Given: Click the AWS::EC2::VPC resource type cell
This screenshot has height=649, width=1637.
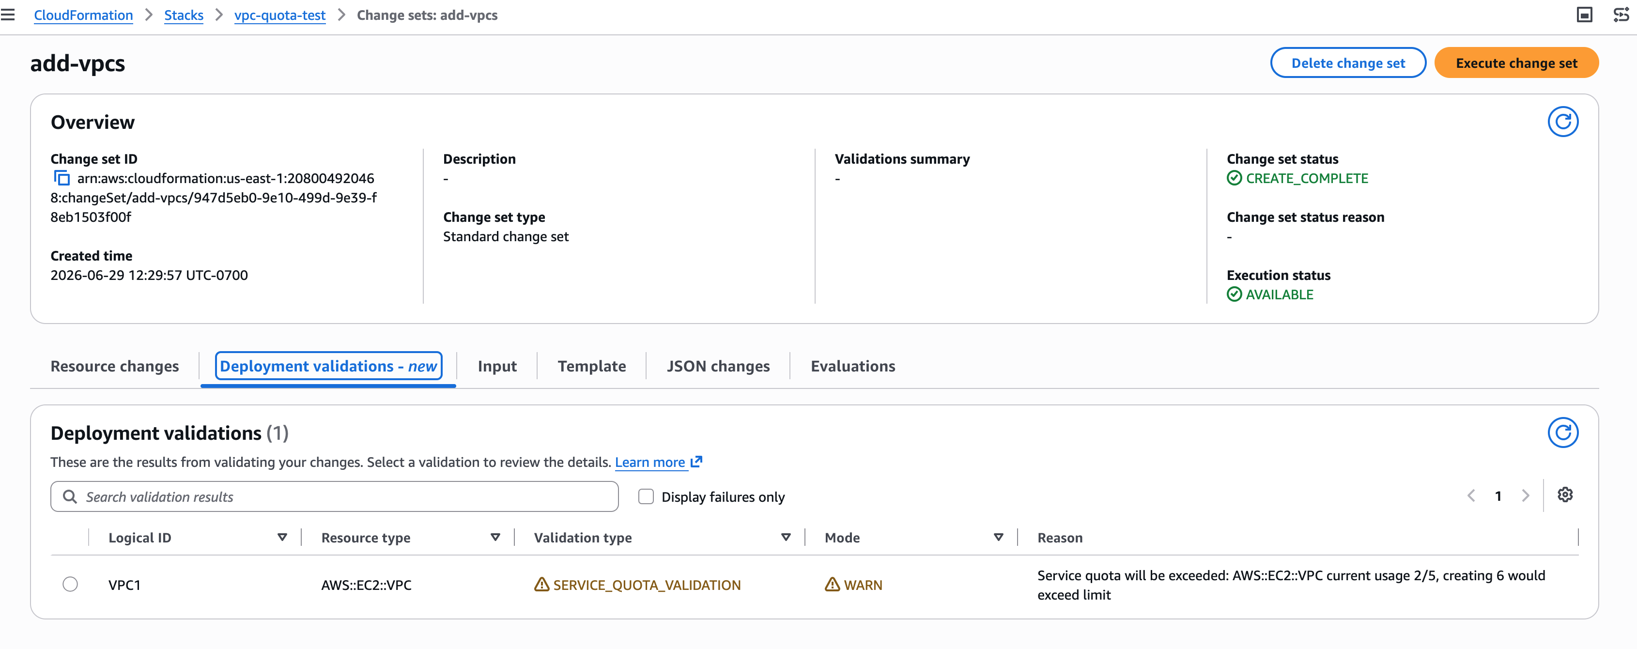Looking at the screenshot, I should (x=366, y=585).
